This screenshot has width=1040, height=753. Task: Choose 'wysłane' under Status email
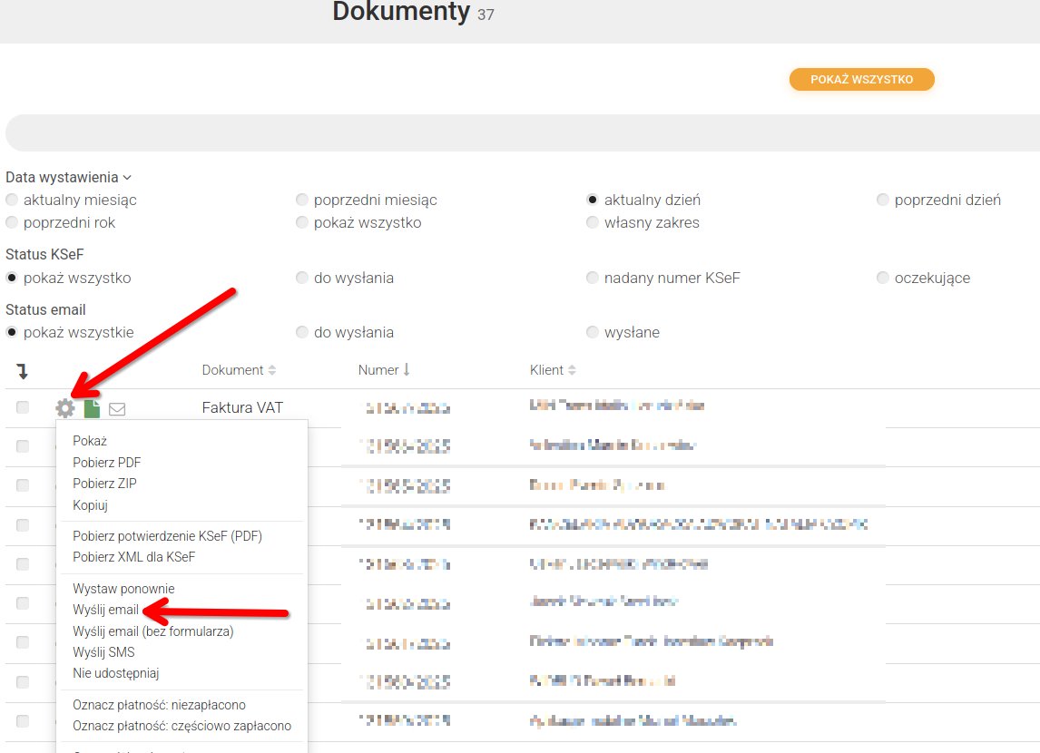[593, 332]
